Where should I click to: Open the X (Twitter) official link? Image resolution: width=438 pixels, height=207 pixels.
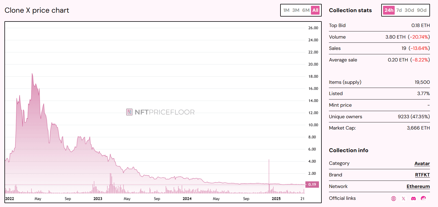point(403,198)
